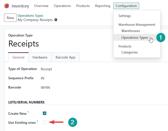This screenshot has height=131, width=168.
Task: Click the Inventory app logo icon
Action: [6, 6]
